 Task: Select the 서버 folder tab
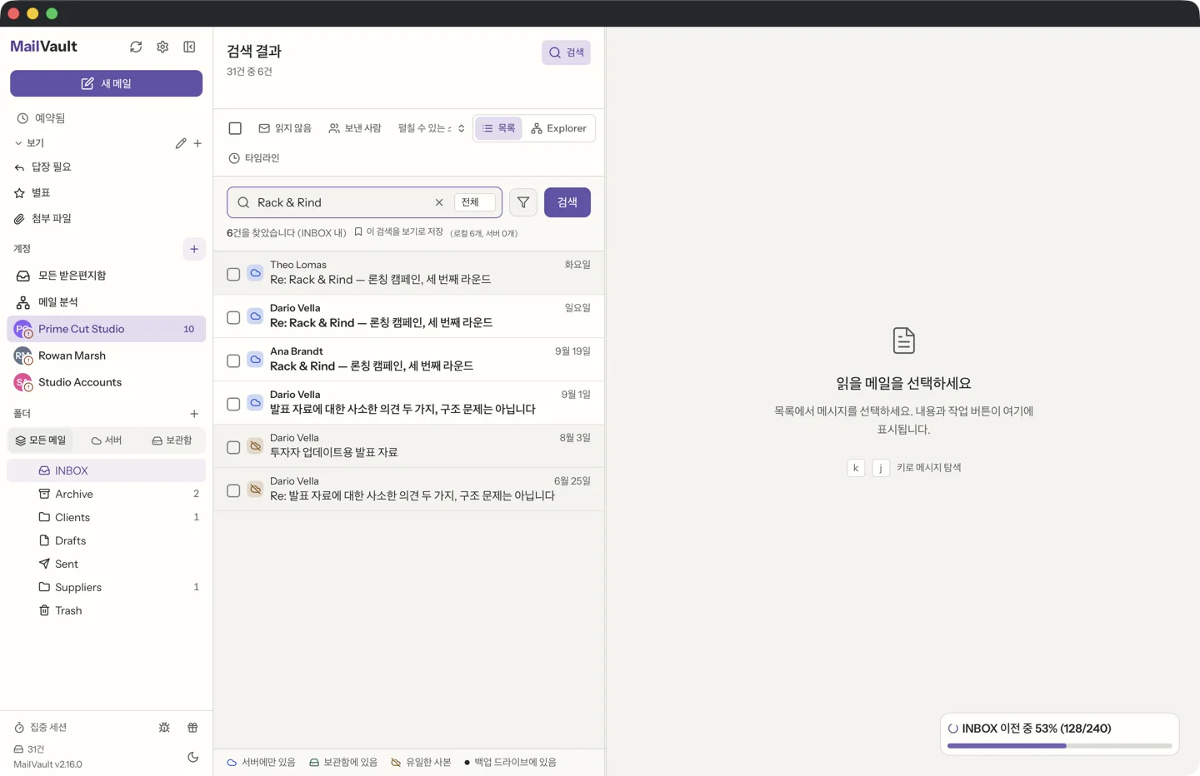coord(107,440)
